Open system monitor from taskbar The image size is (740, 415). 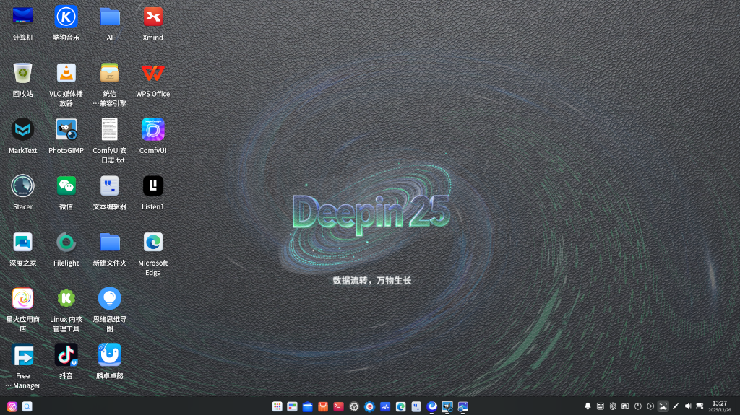click(x=385, y=406)
